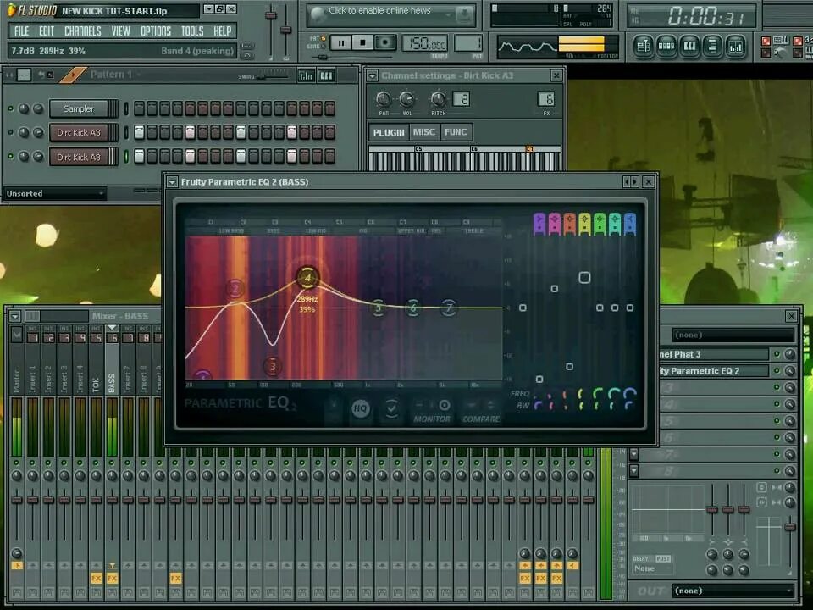Viewport: 813px width, 610px height.
Task: Select EQ band 4 node on graph
Action: [307, 278]
